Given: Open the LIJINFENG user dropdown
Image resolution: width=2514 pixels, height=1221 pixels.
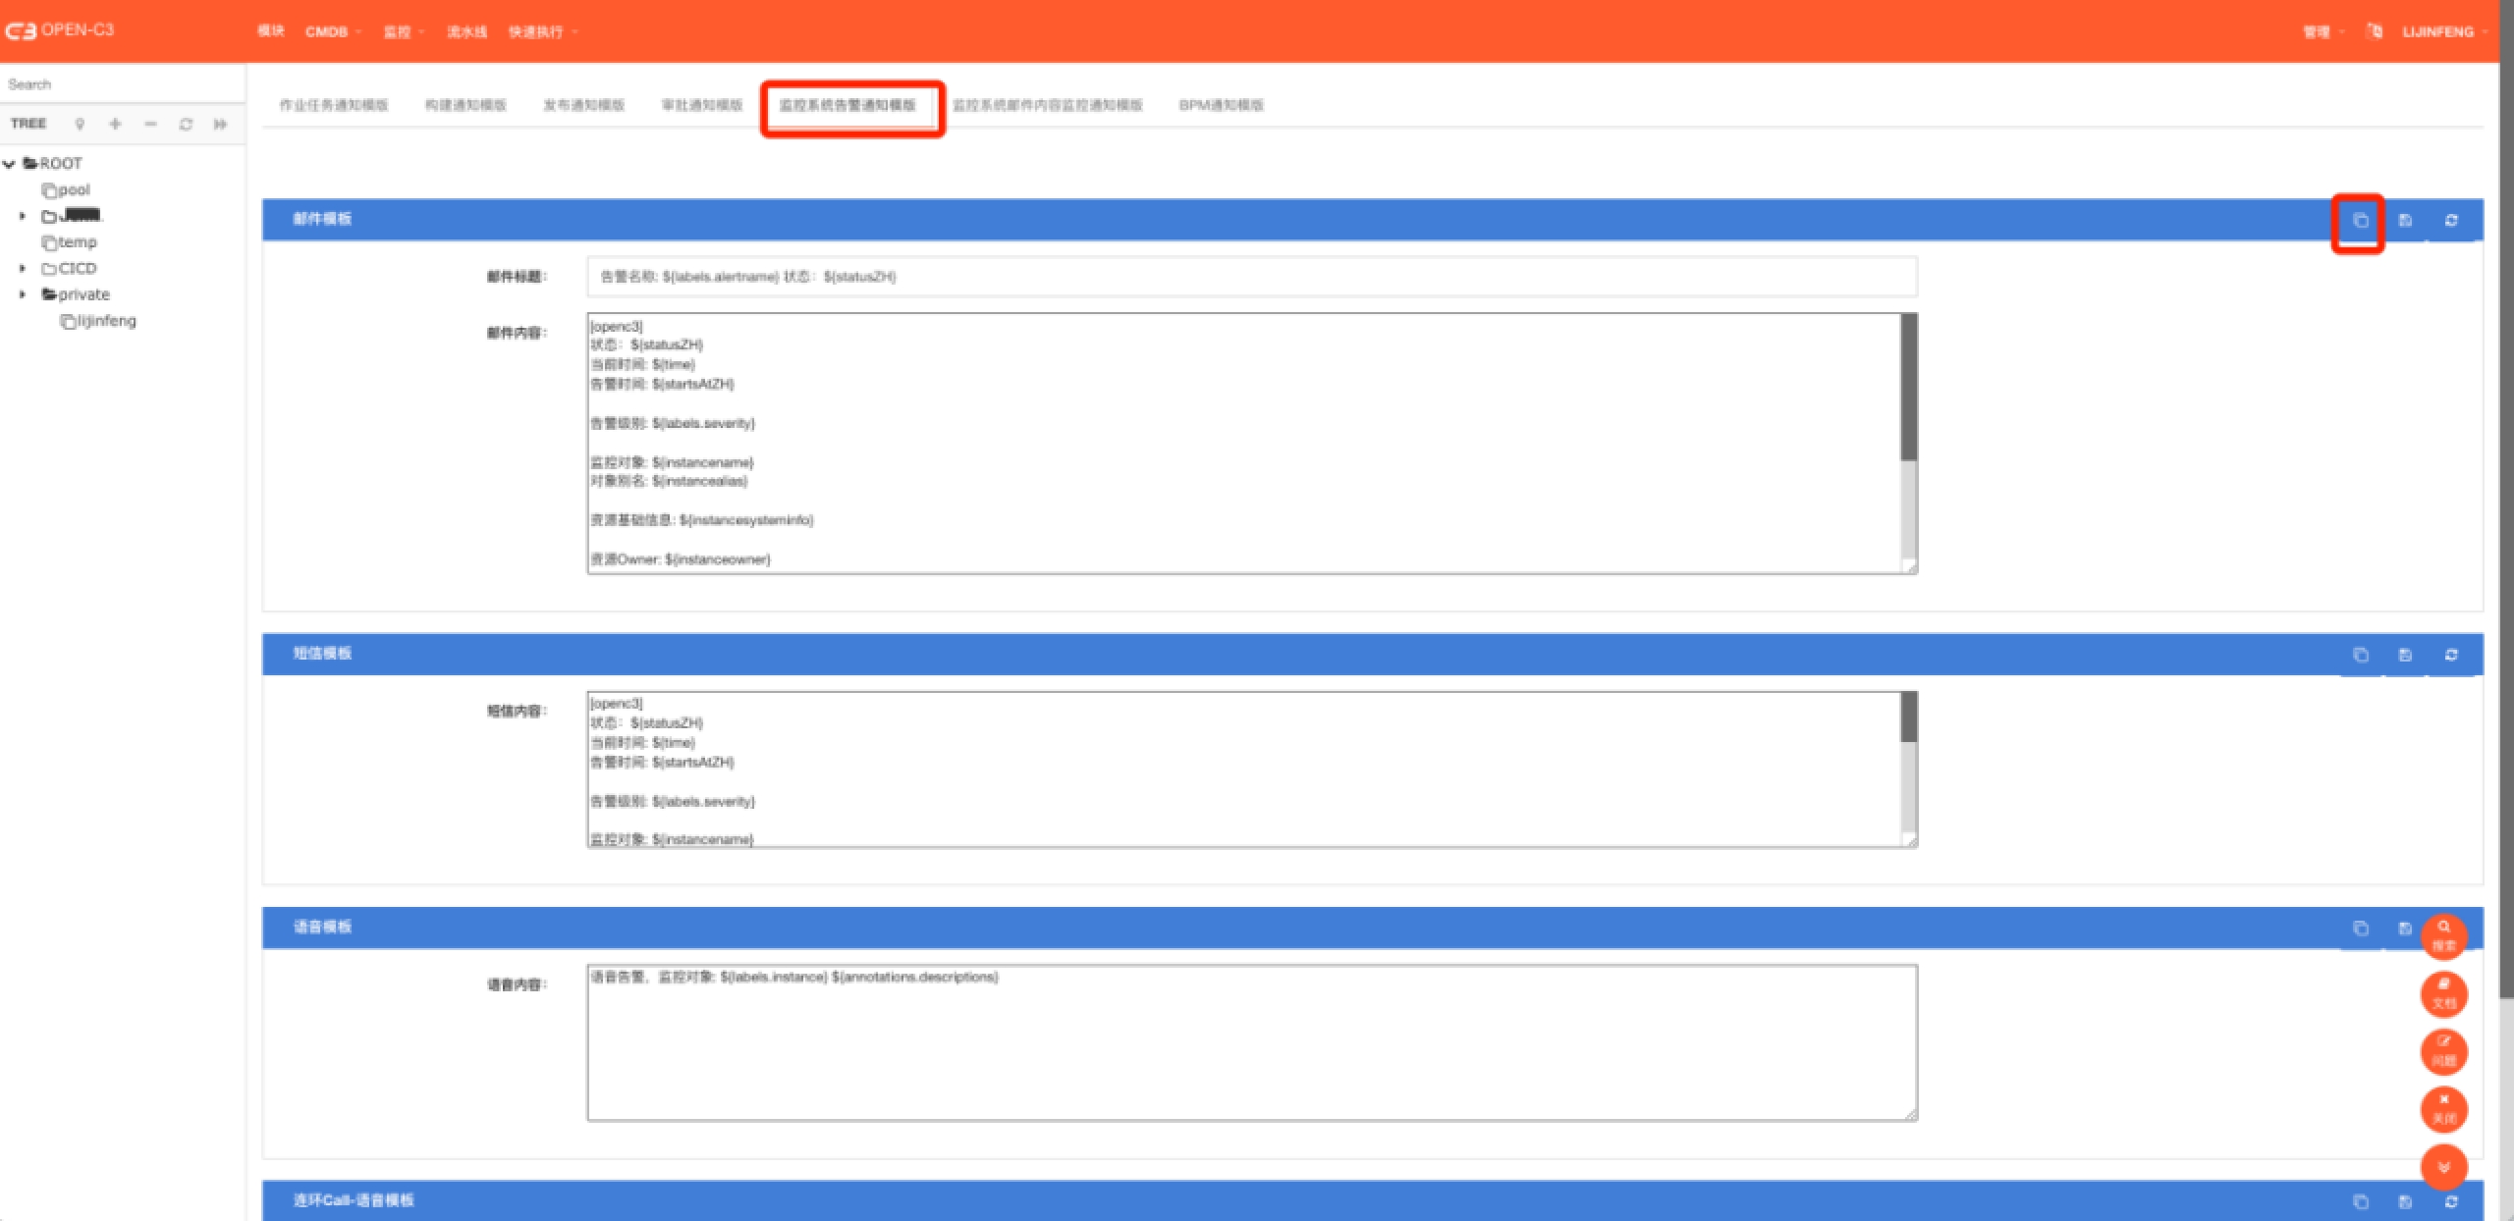Looking at the screenshot, I should (2443, 31).
